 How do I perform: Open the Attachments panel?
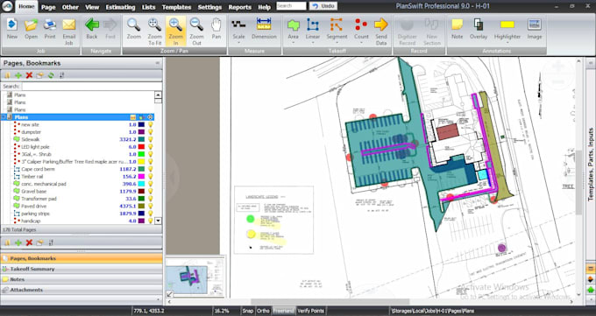[82, 290]
